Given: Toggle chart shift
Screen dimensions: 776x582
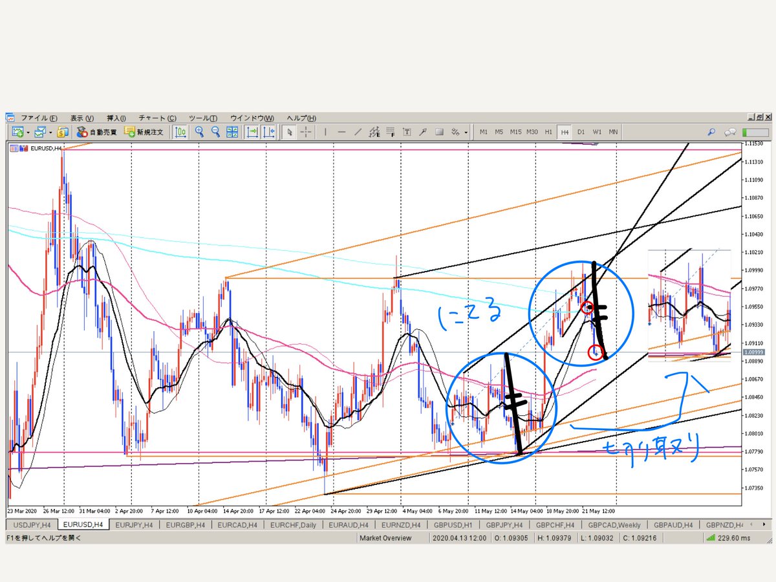Looking at the screenshot, I should click(268, 132).
